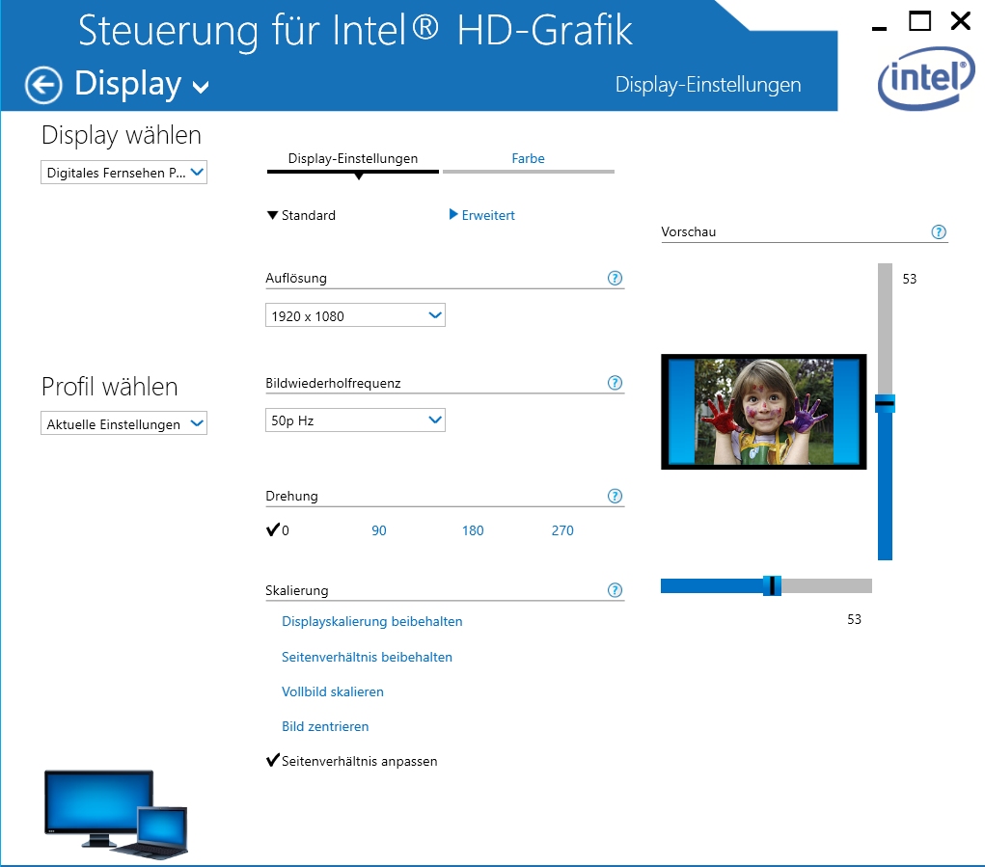Collapse the Standard settings section

pyautogui.click(x=302, y=215)
